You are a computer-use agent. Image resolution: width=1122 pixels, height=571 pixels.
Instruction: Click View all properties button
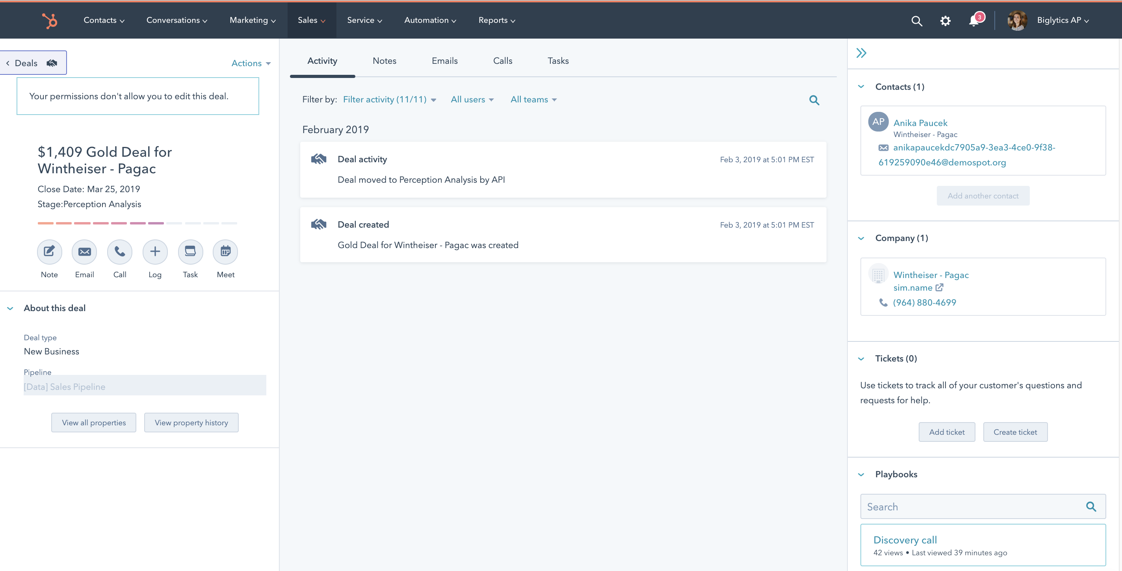pos(94,423)
